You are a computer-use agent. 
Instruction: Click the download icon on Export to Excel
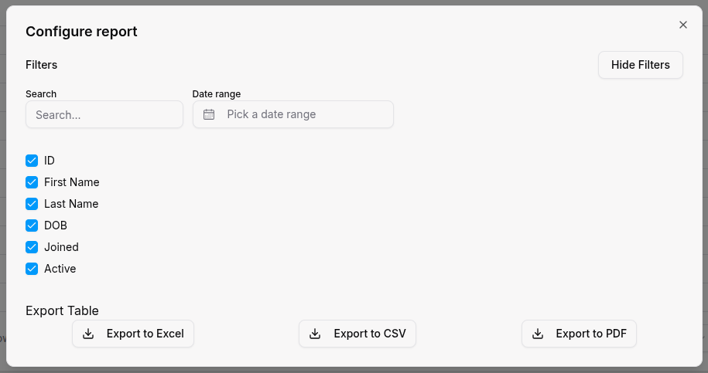point(89,334)
